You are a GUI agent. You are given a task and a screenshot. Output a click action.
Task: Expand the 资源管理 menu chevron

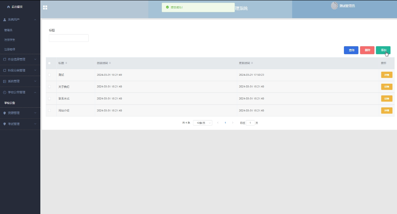[x=35, y=113]
